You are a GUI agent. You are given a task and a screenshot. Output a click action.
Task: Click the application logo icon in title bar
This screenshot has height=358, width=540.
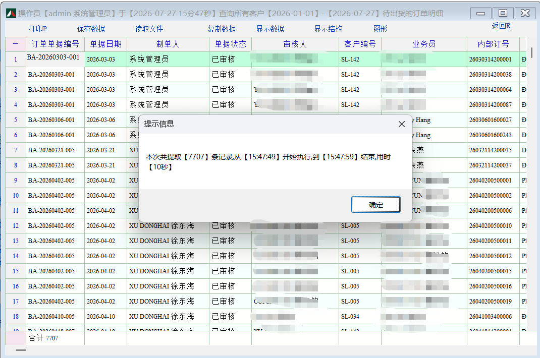(11, 14)
